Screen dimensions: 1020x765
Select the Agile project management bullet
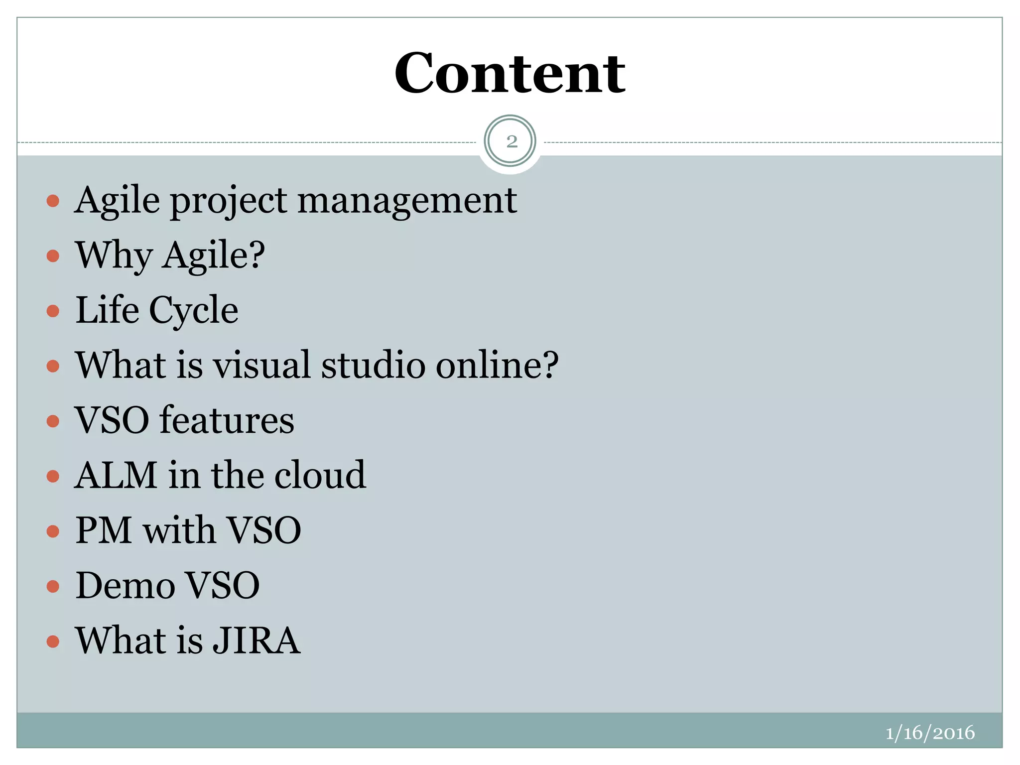(x=295, y=201)
